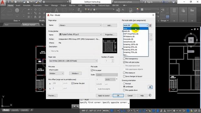Click the workspace gear icon in title bar
Viewport: 201px width, 113px height.
tap(44, 2)
